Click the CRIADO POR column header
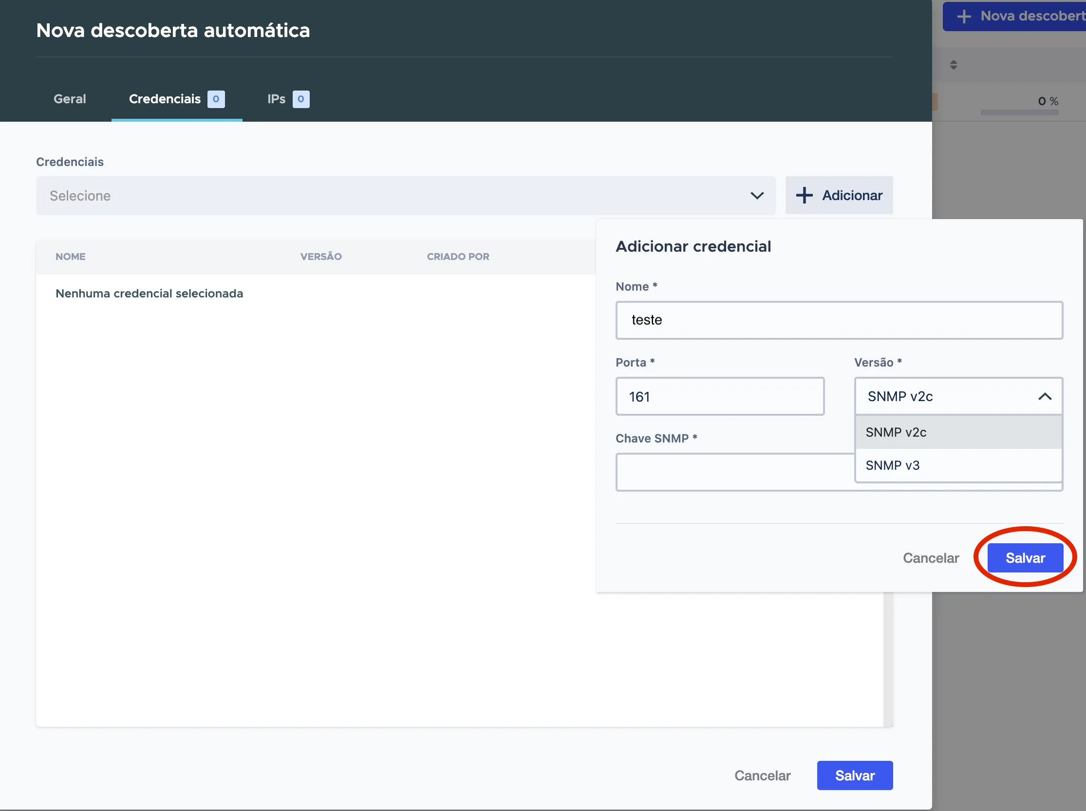This screenshot has height=811, width=1086. coord(458,257)
